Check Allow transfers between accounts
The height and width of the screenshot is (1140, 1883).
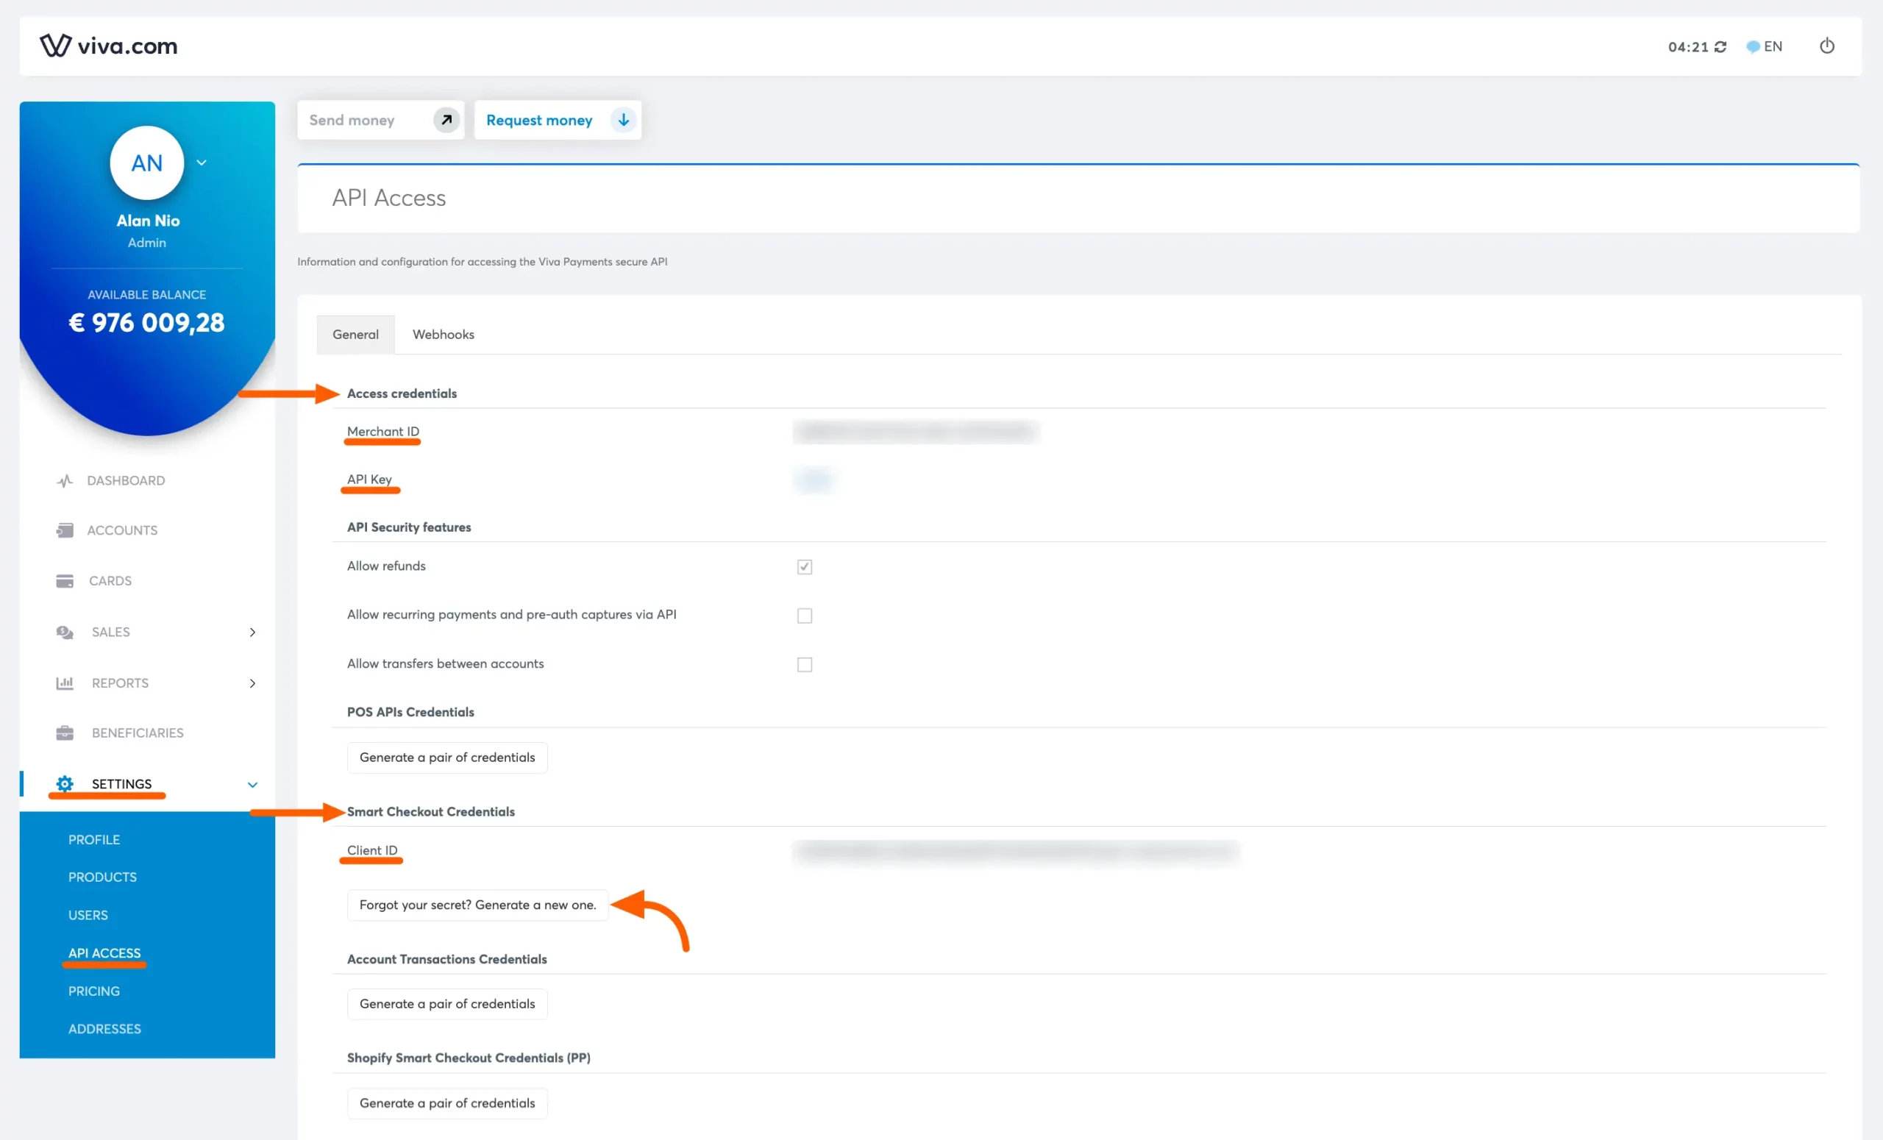(x=804, y=665)
